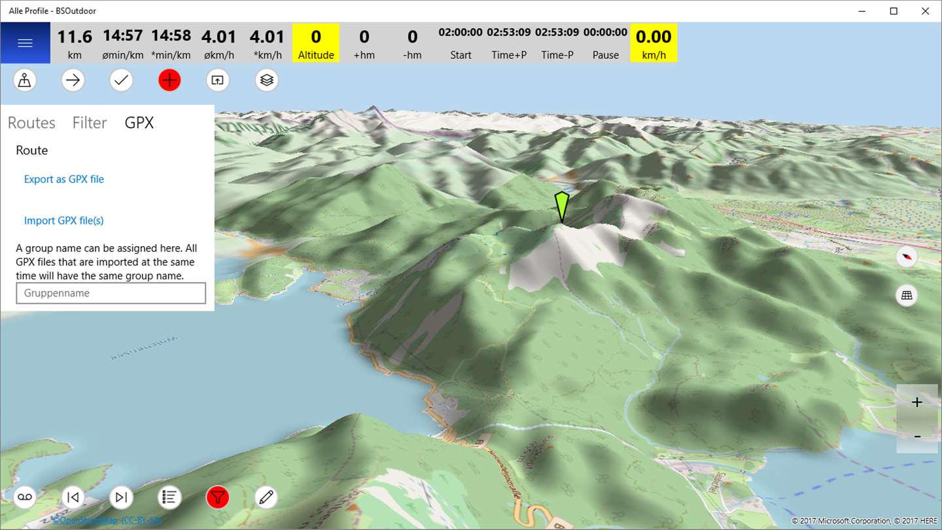Open the map layers icon

pos(266,80)
